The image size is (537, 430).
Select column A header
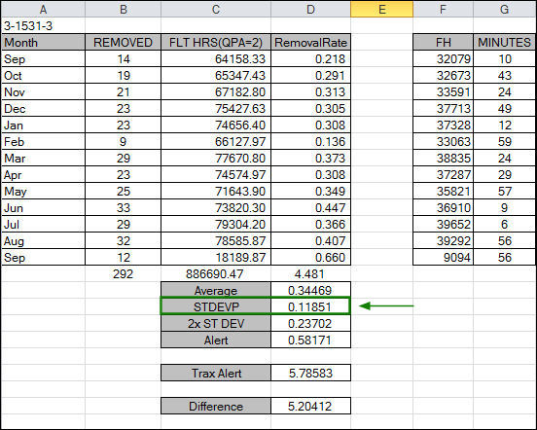(43, 9)
